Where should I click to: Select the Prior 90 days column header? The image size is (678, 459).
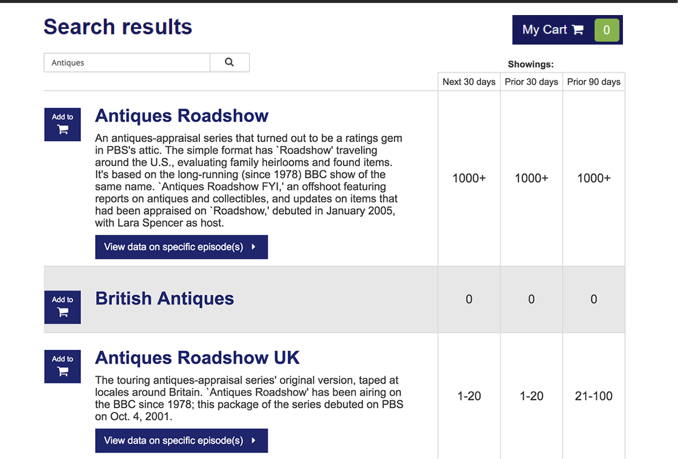pyautogui.click(x=593, y=82)
